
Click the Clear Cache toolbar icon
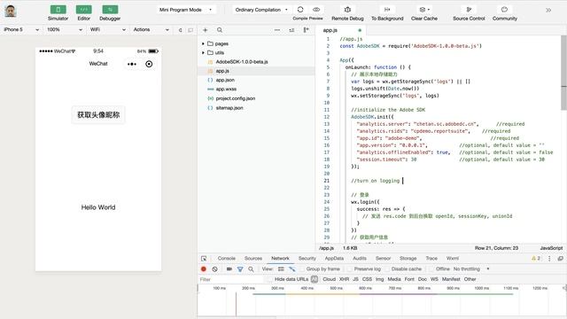[424, 10]
